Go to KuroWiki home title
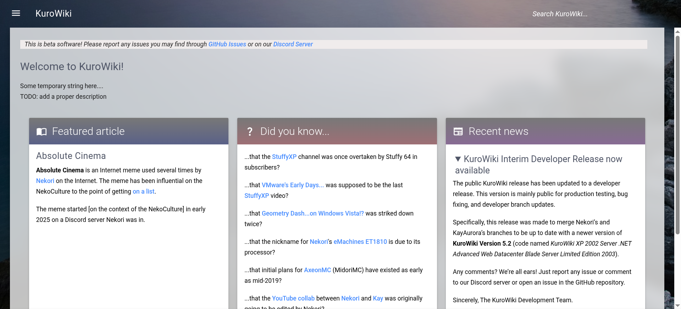Screen dimensions: 681x309 (x=54, y=13)
